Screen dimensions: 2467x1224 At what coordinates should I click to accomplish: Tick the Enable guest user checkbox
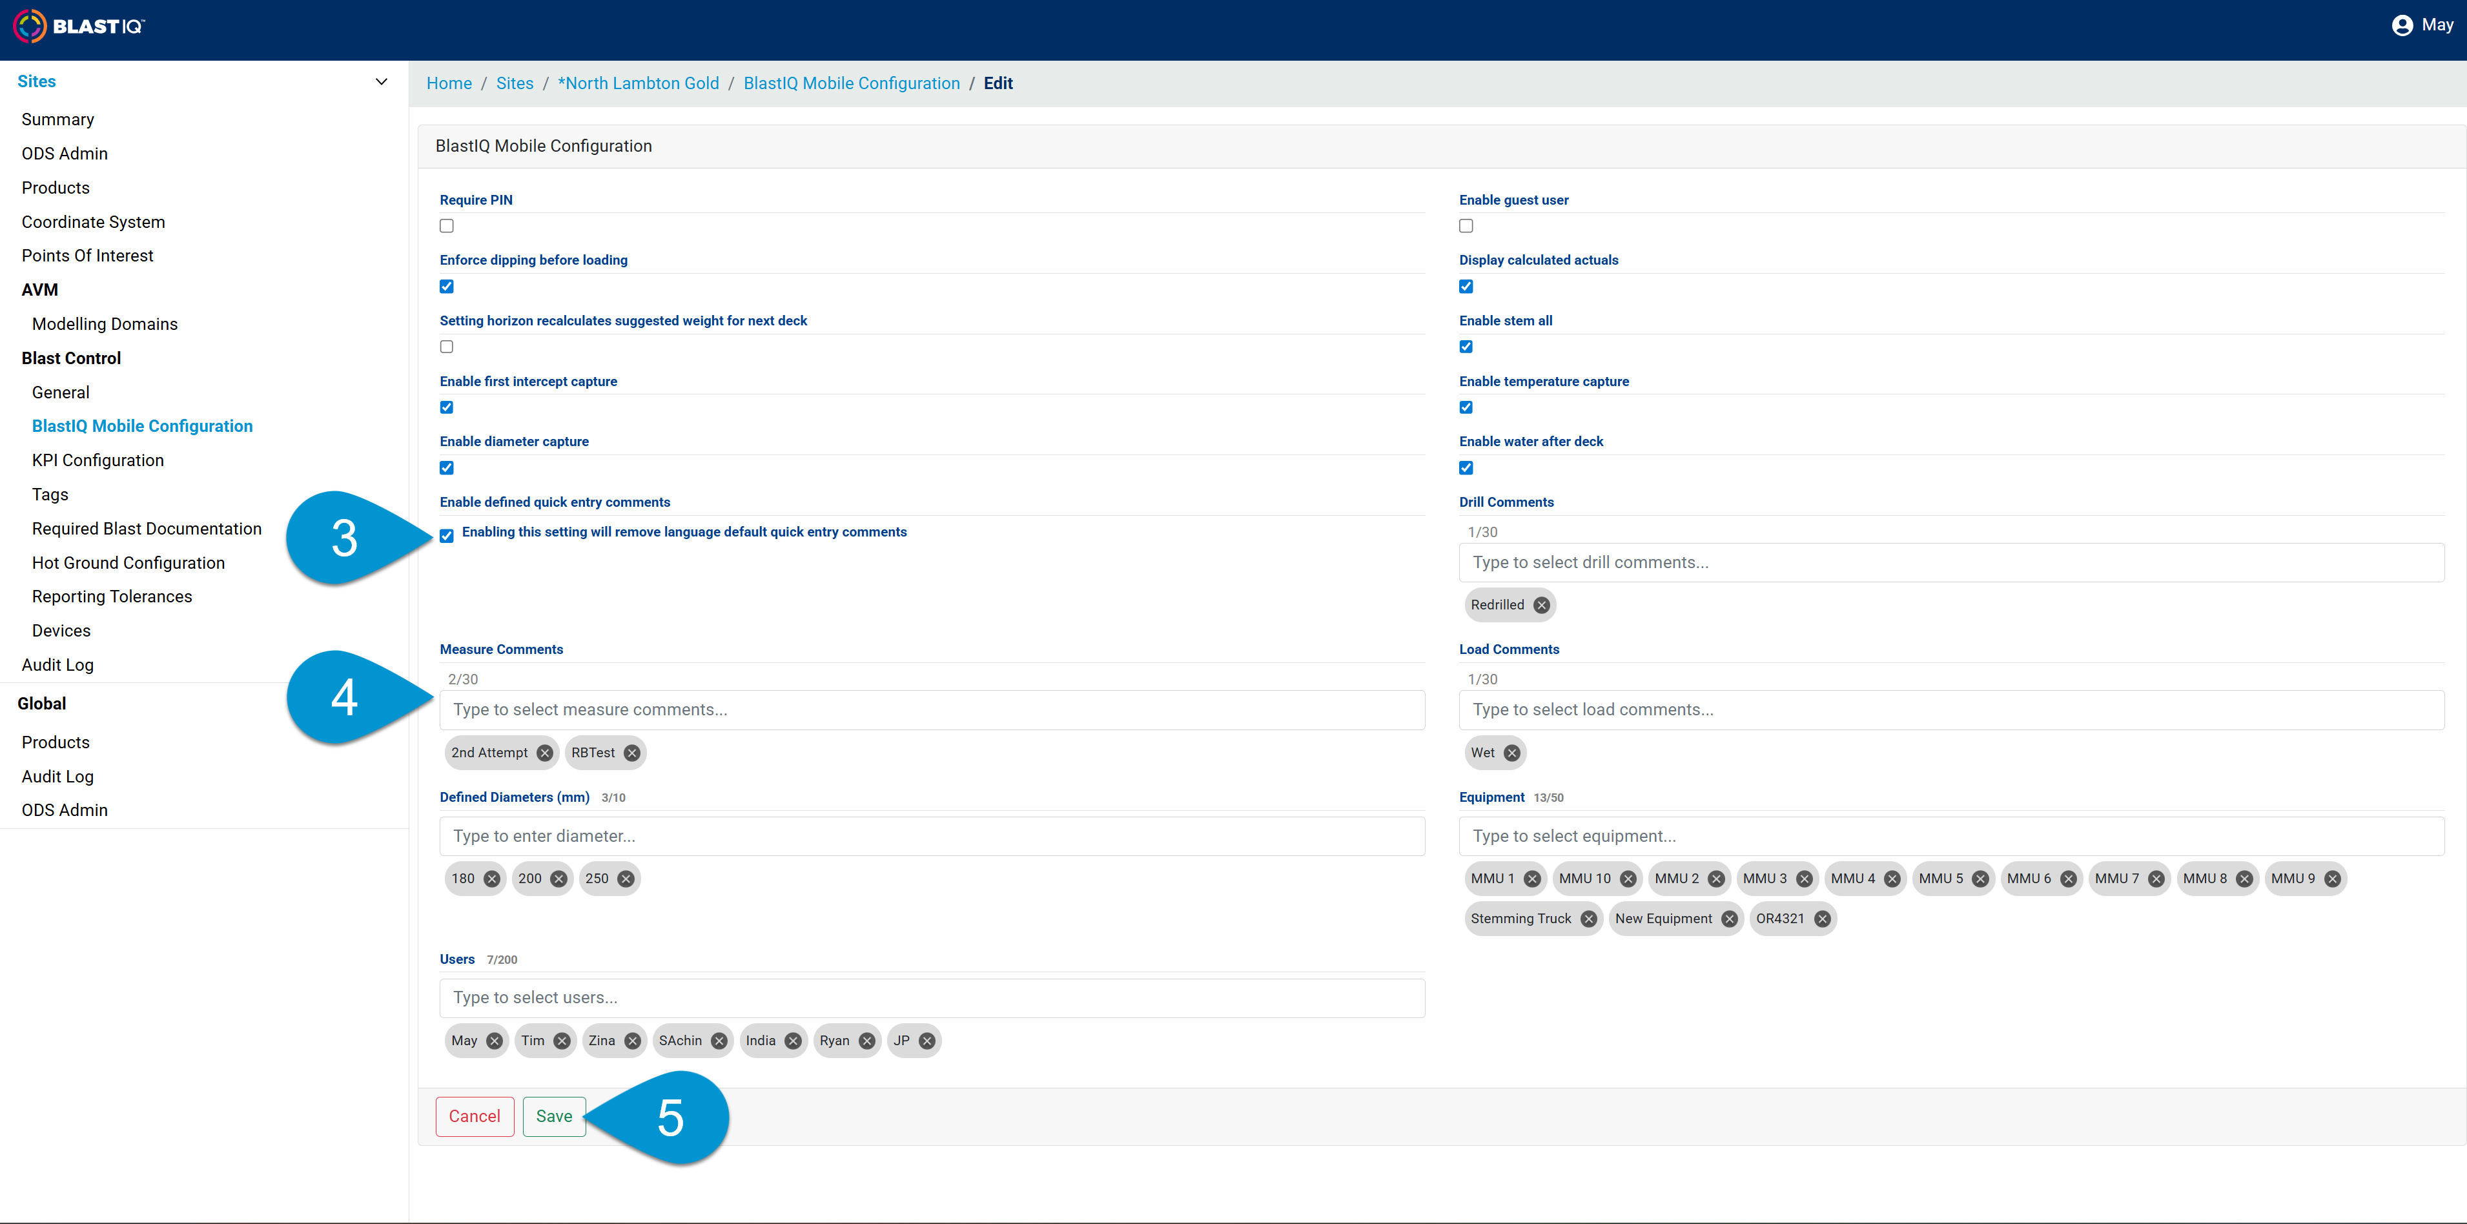click(1466, 226)
